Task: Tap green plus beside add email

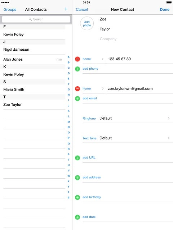Action: tap(77, 98)
